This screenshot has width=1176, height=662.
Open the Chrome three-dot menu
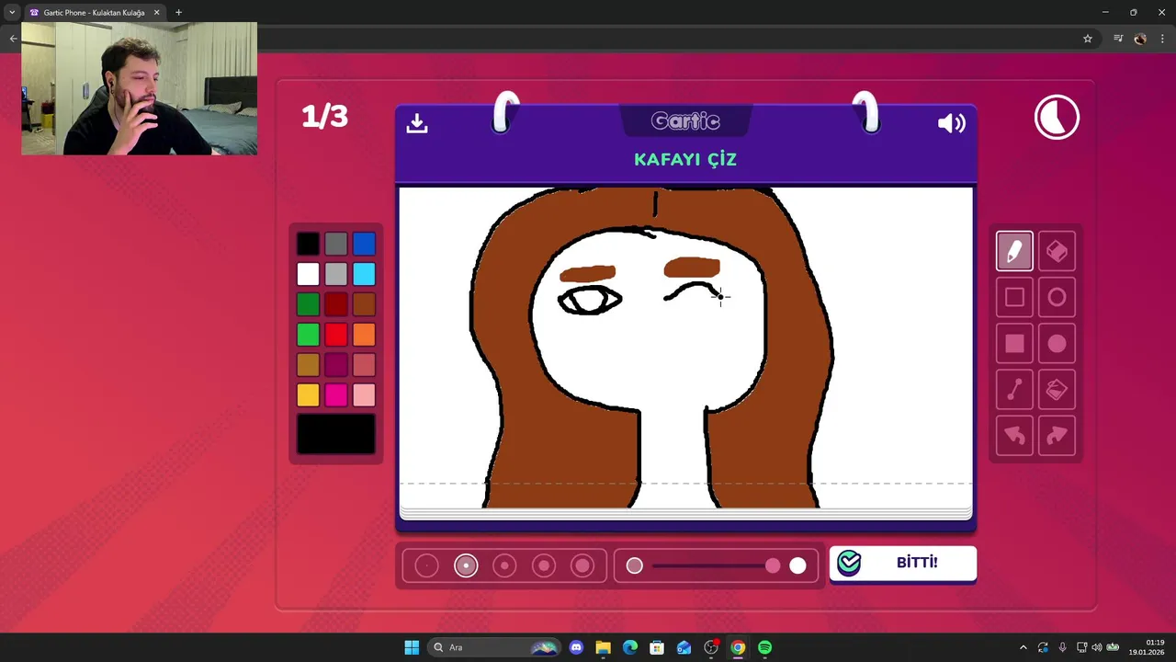(1162, 39)
